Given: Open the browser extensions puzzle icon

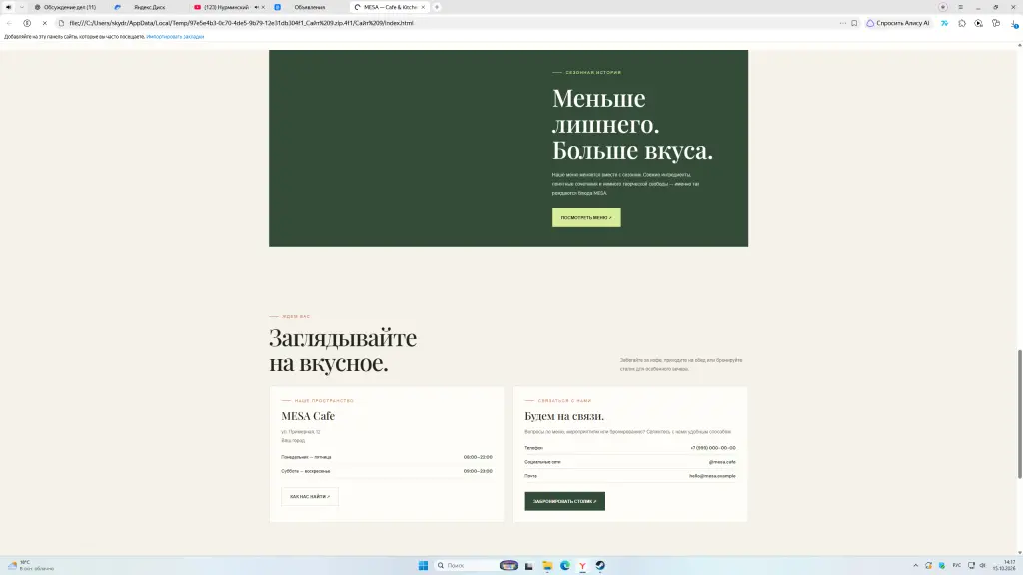Looking at the screenshot, I should click(x=962, y=23).
